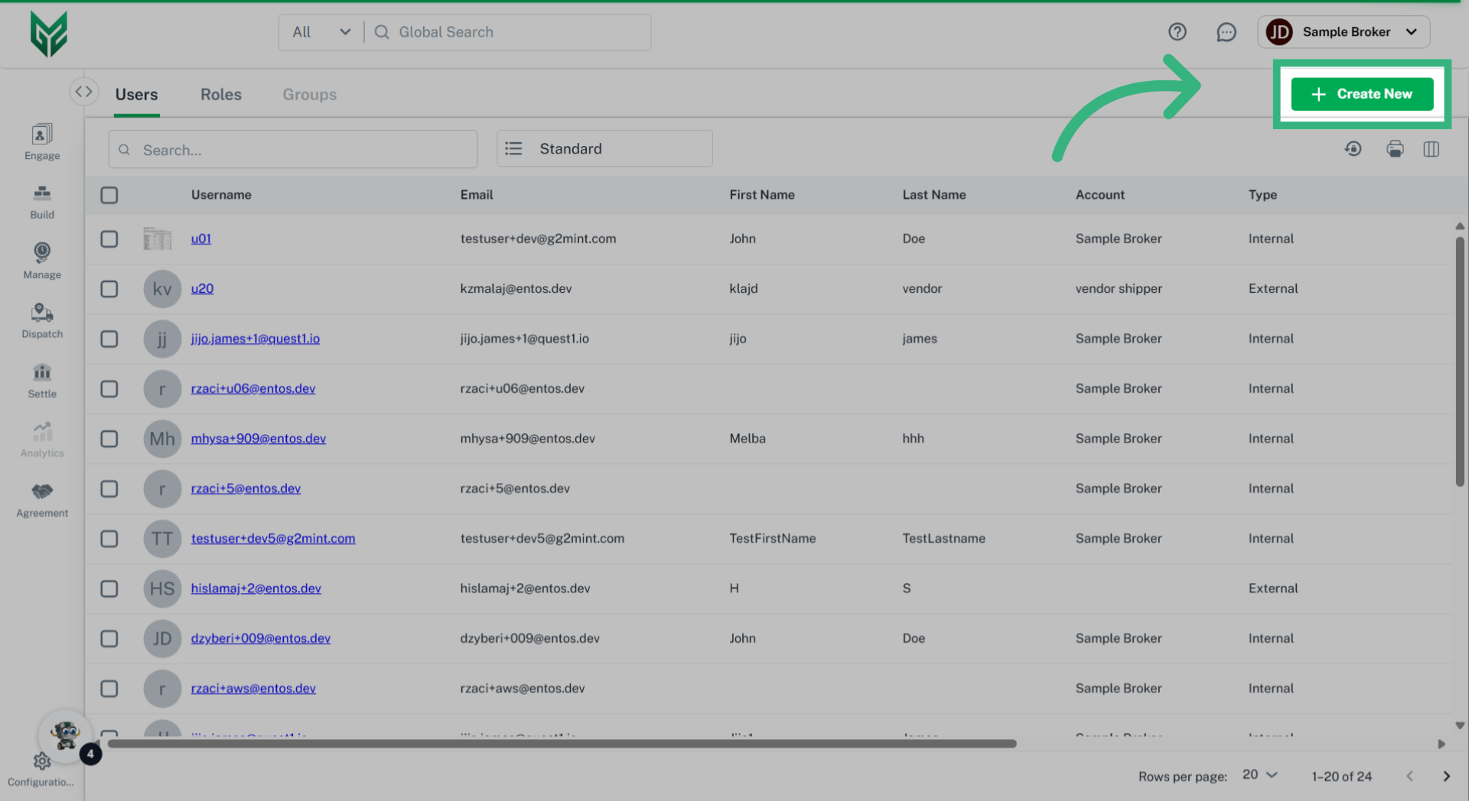Switch to the Groups tab
Image resolution: width=1469 pixels, height=801 pixels.
tap(309, 95)
